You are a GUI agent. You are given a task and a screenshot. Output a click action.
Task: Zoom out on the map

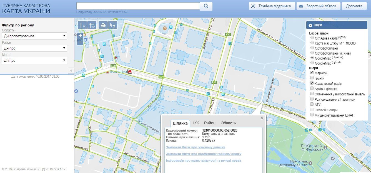(80, 42)
